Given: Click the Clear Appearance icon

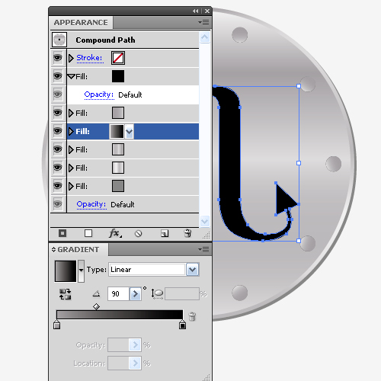Looking at the screenshot, I should pos(139,233).
